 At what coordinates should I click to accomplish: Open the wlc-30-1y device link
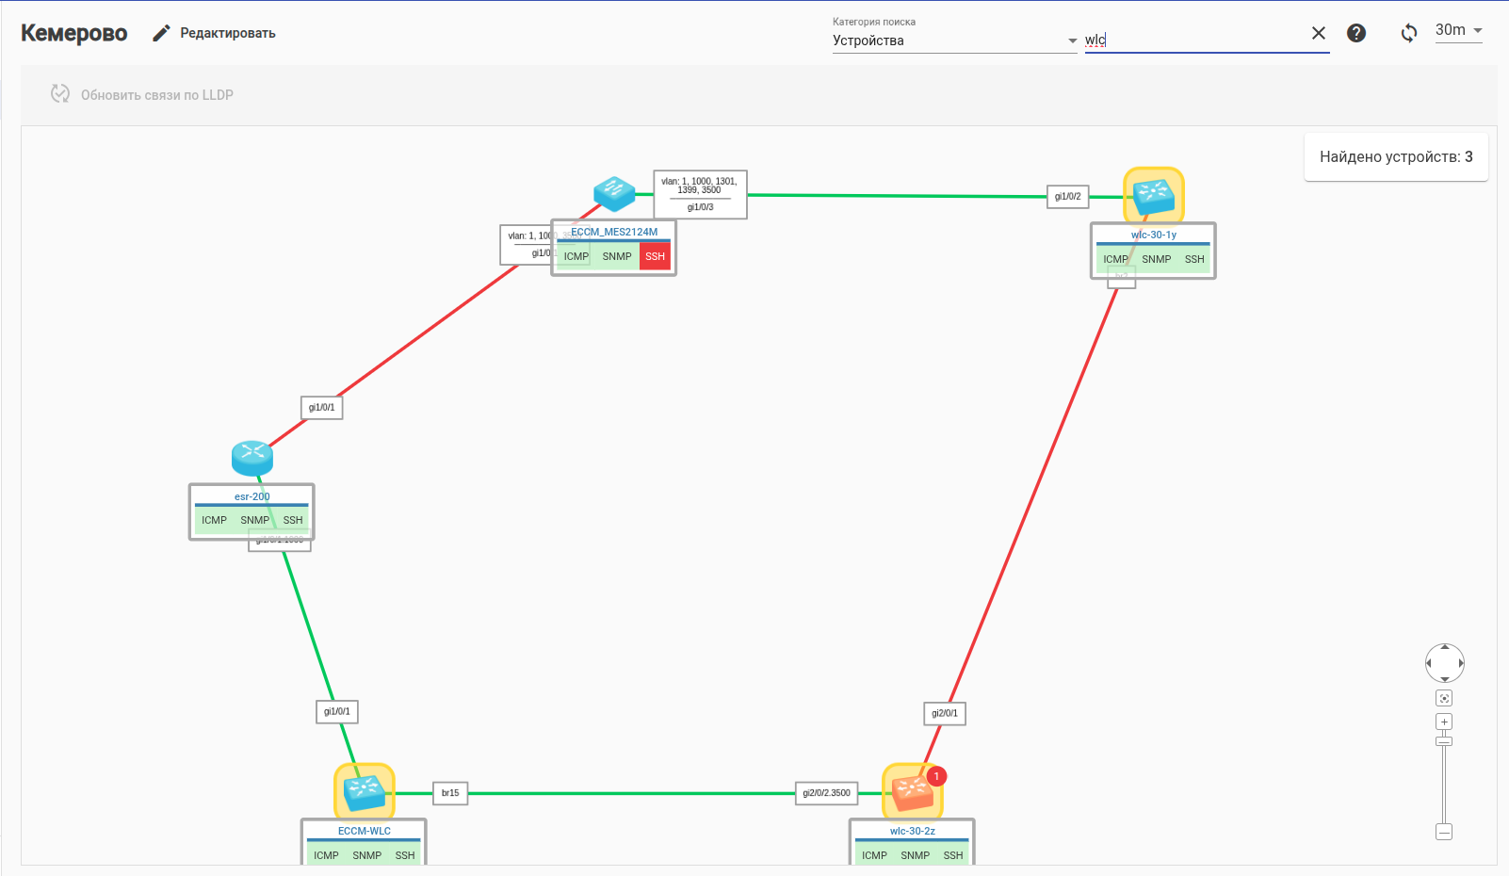pos(1154,235)
